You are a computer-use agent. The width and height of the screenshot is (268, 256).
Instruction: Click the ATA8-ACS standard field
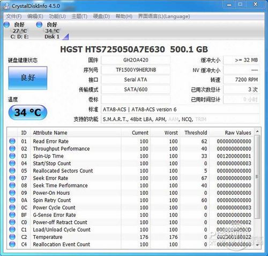180,109
